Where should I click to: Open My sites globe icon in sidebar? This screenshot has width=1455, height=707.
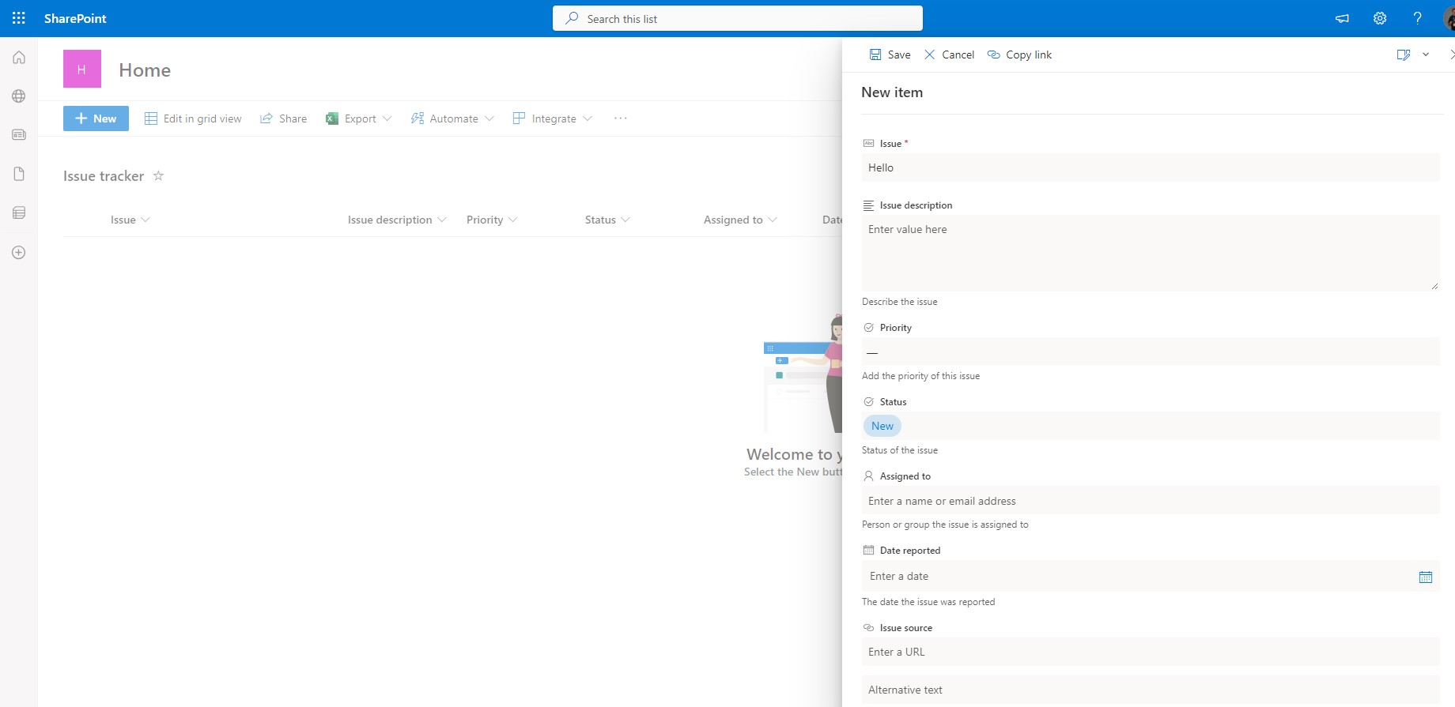19,96
